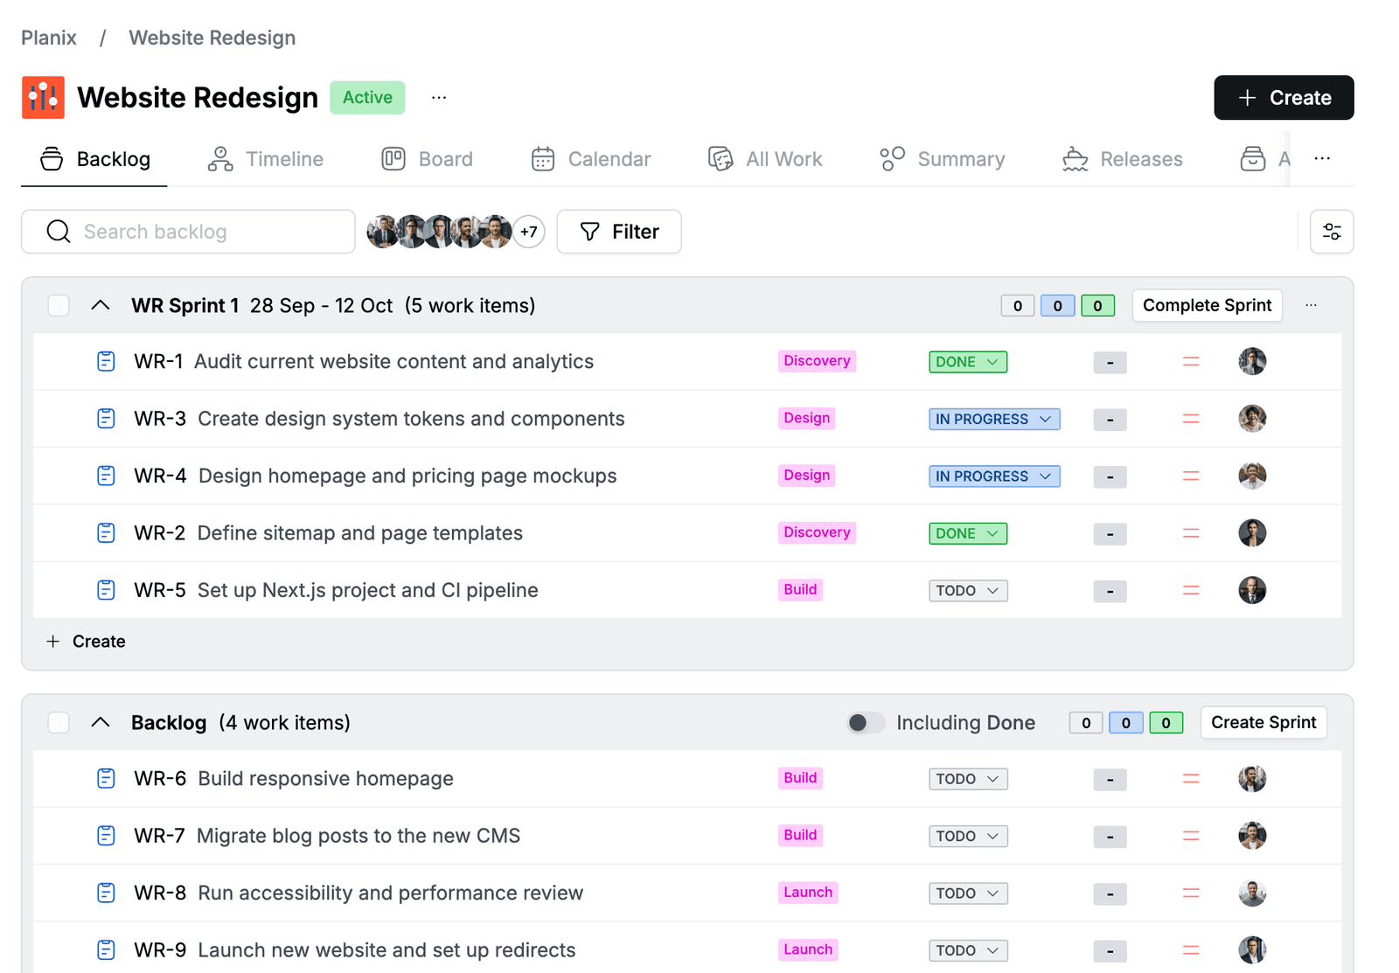The height and width of the screenshot is (973, 1399).
Task: Toggle the Including Done switch
Action: click(x=866, y=722)
